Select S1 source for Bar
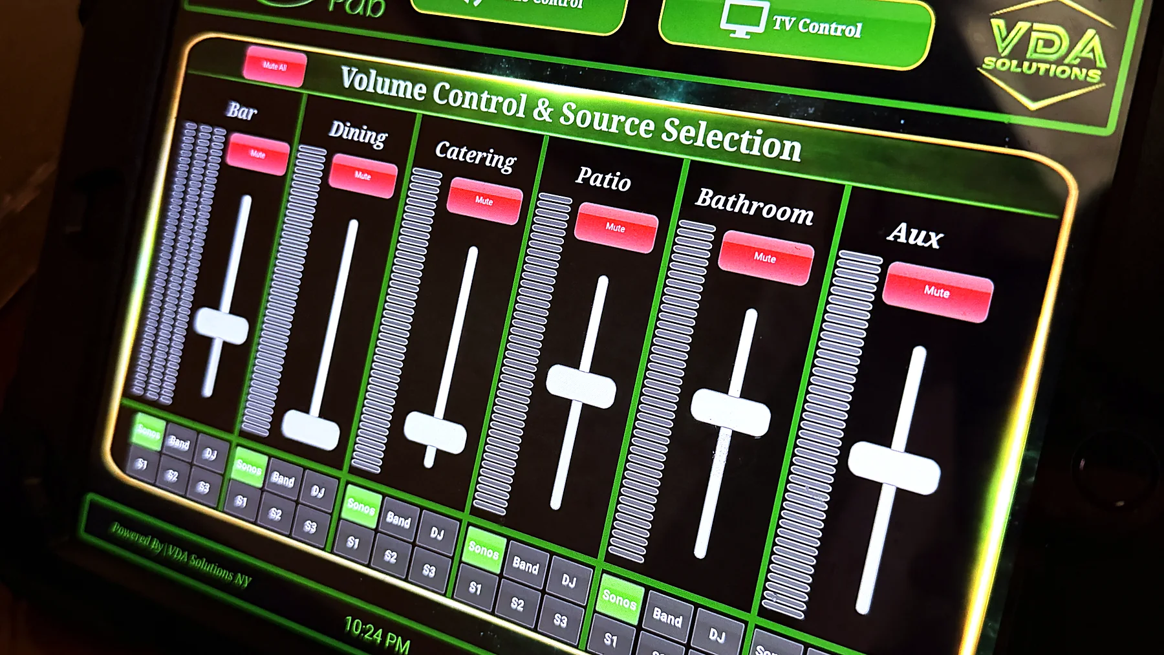1164x655 pixels. [x=142, y=464]
